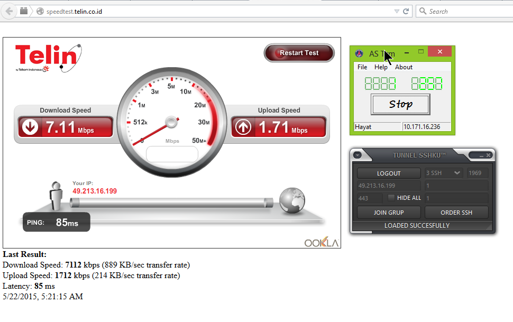Click the right green digital counter

pos(427,84)
